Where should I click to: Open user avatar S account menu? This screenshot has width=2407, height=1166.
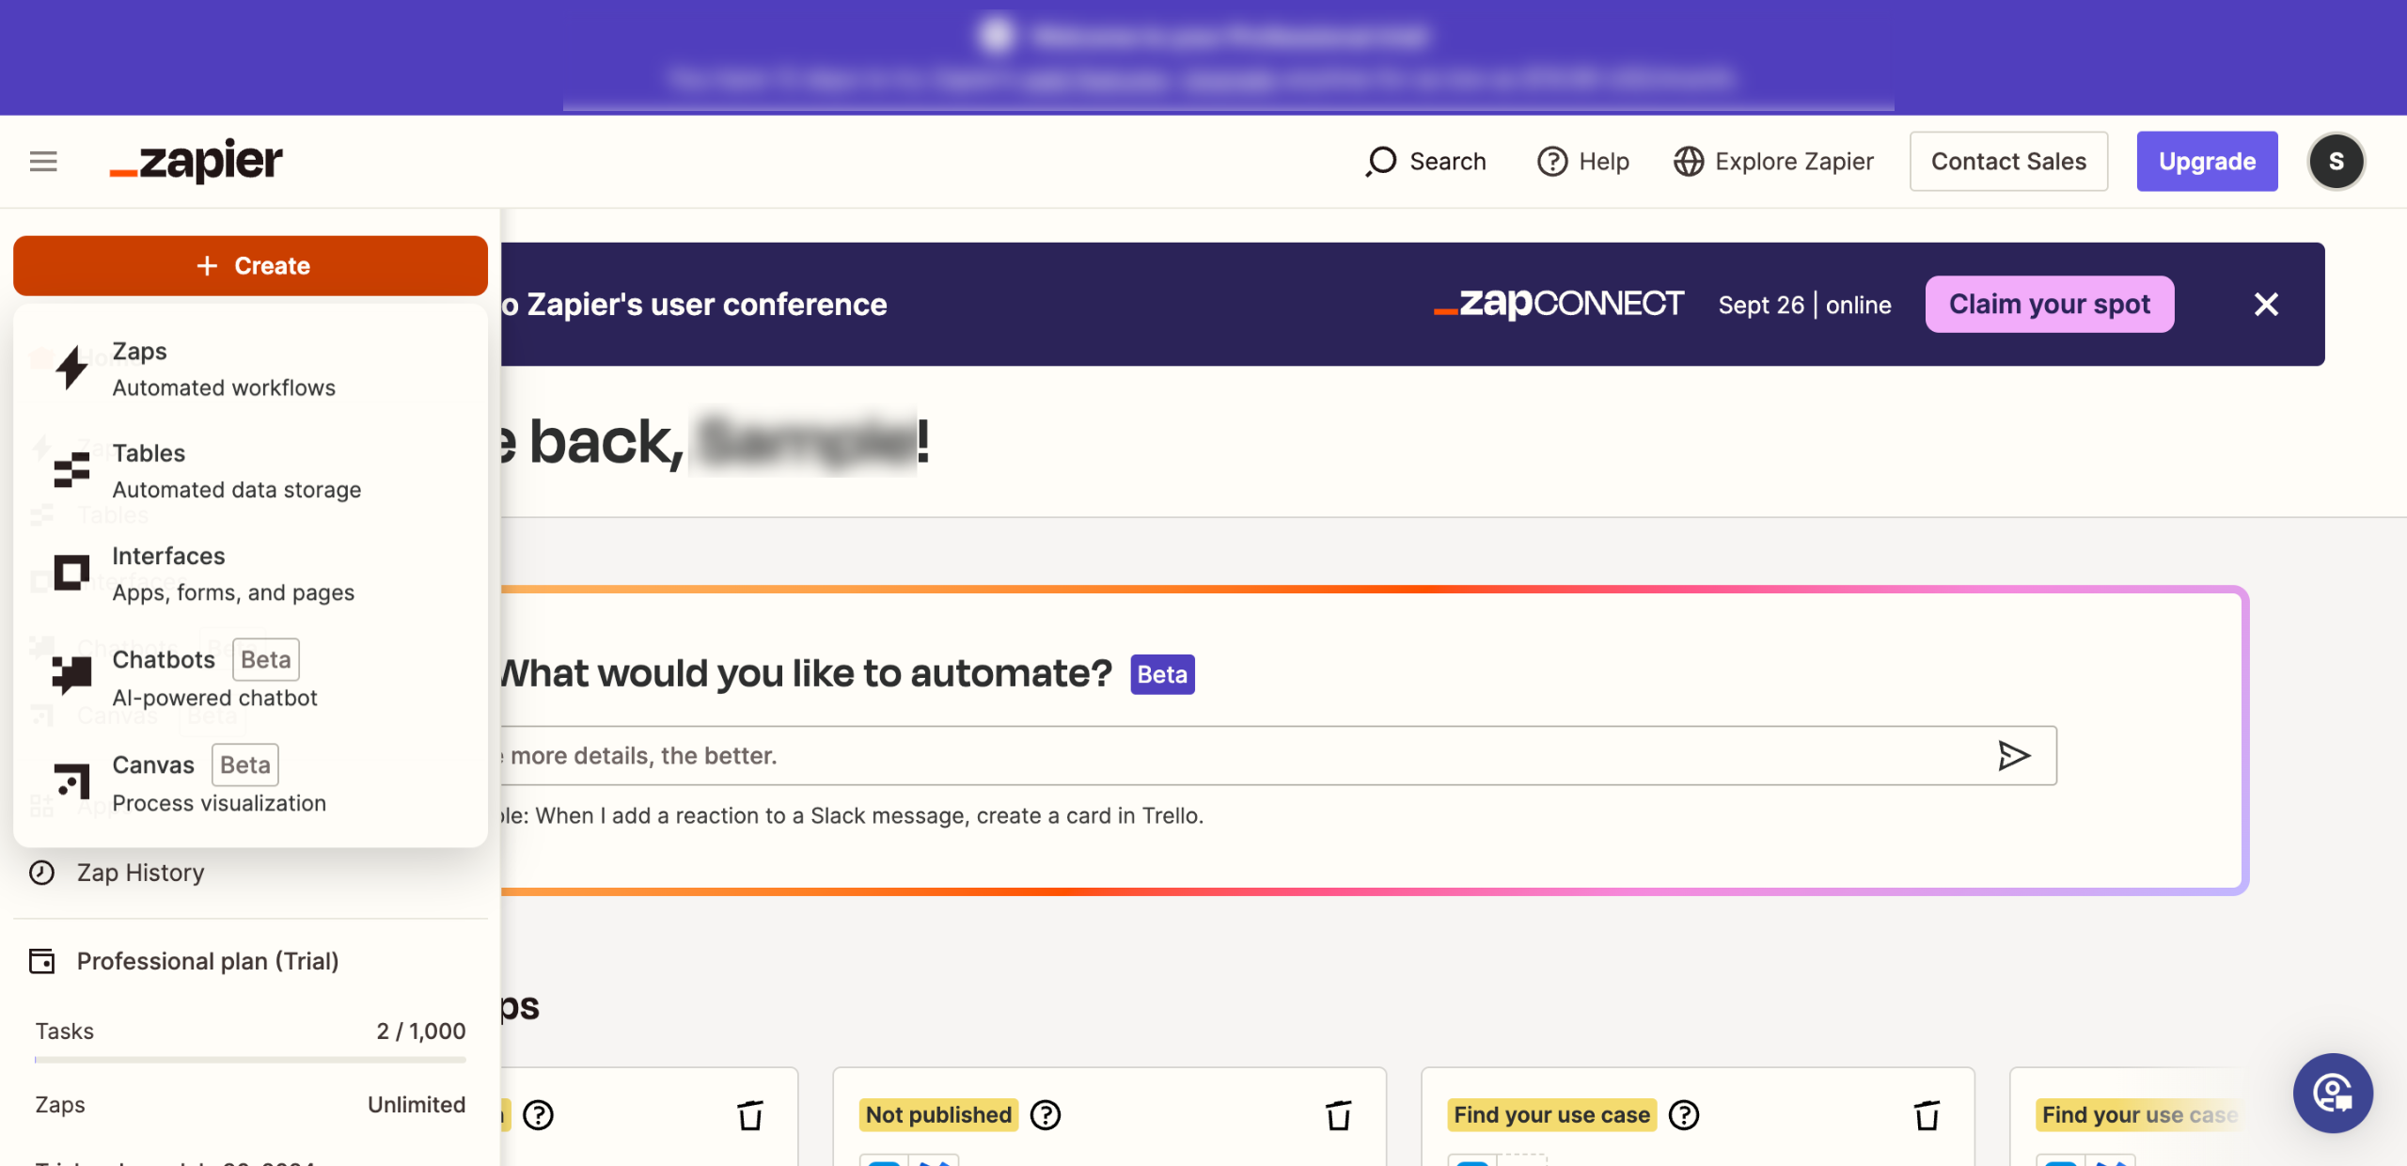point(2336,162)
